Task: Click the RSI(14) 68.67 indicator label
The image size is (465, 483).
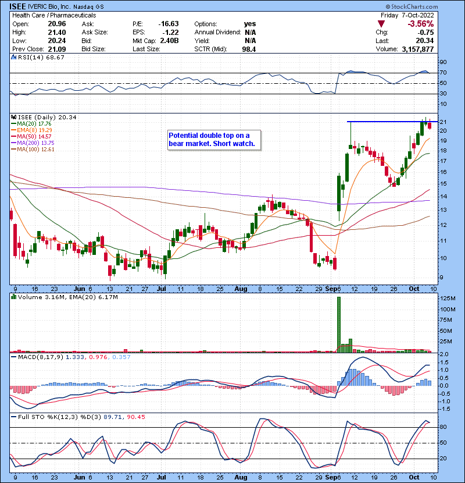Action: [x=41, y=57]
